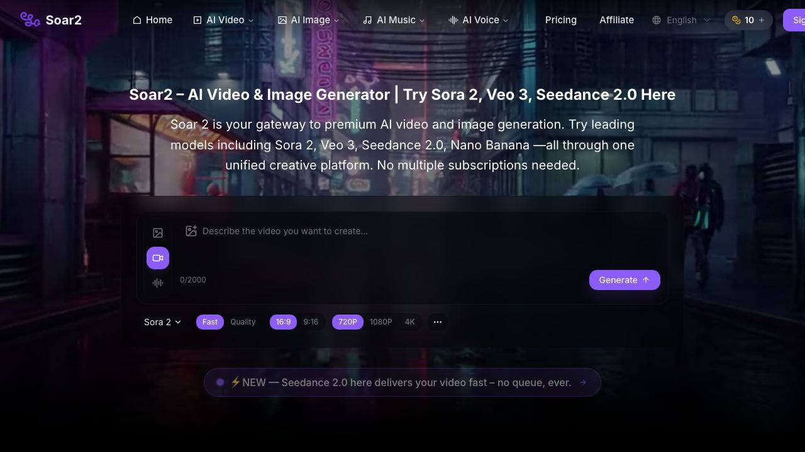Expand the AI Voice menu
This screenshot has height=452, width=805.
[479, 20]
